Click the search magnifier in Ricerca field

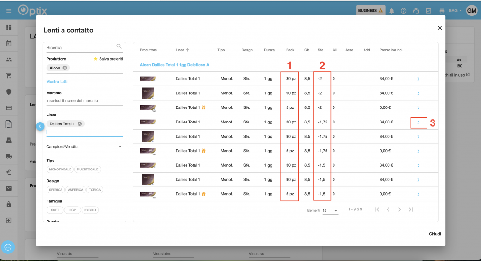119,46
